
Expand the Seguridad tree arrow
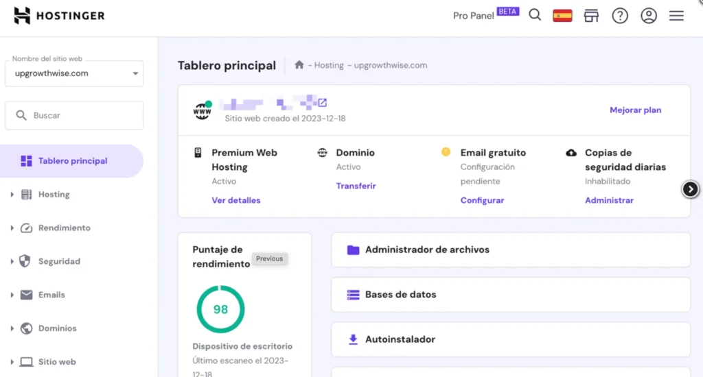click(12, 261)
